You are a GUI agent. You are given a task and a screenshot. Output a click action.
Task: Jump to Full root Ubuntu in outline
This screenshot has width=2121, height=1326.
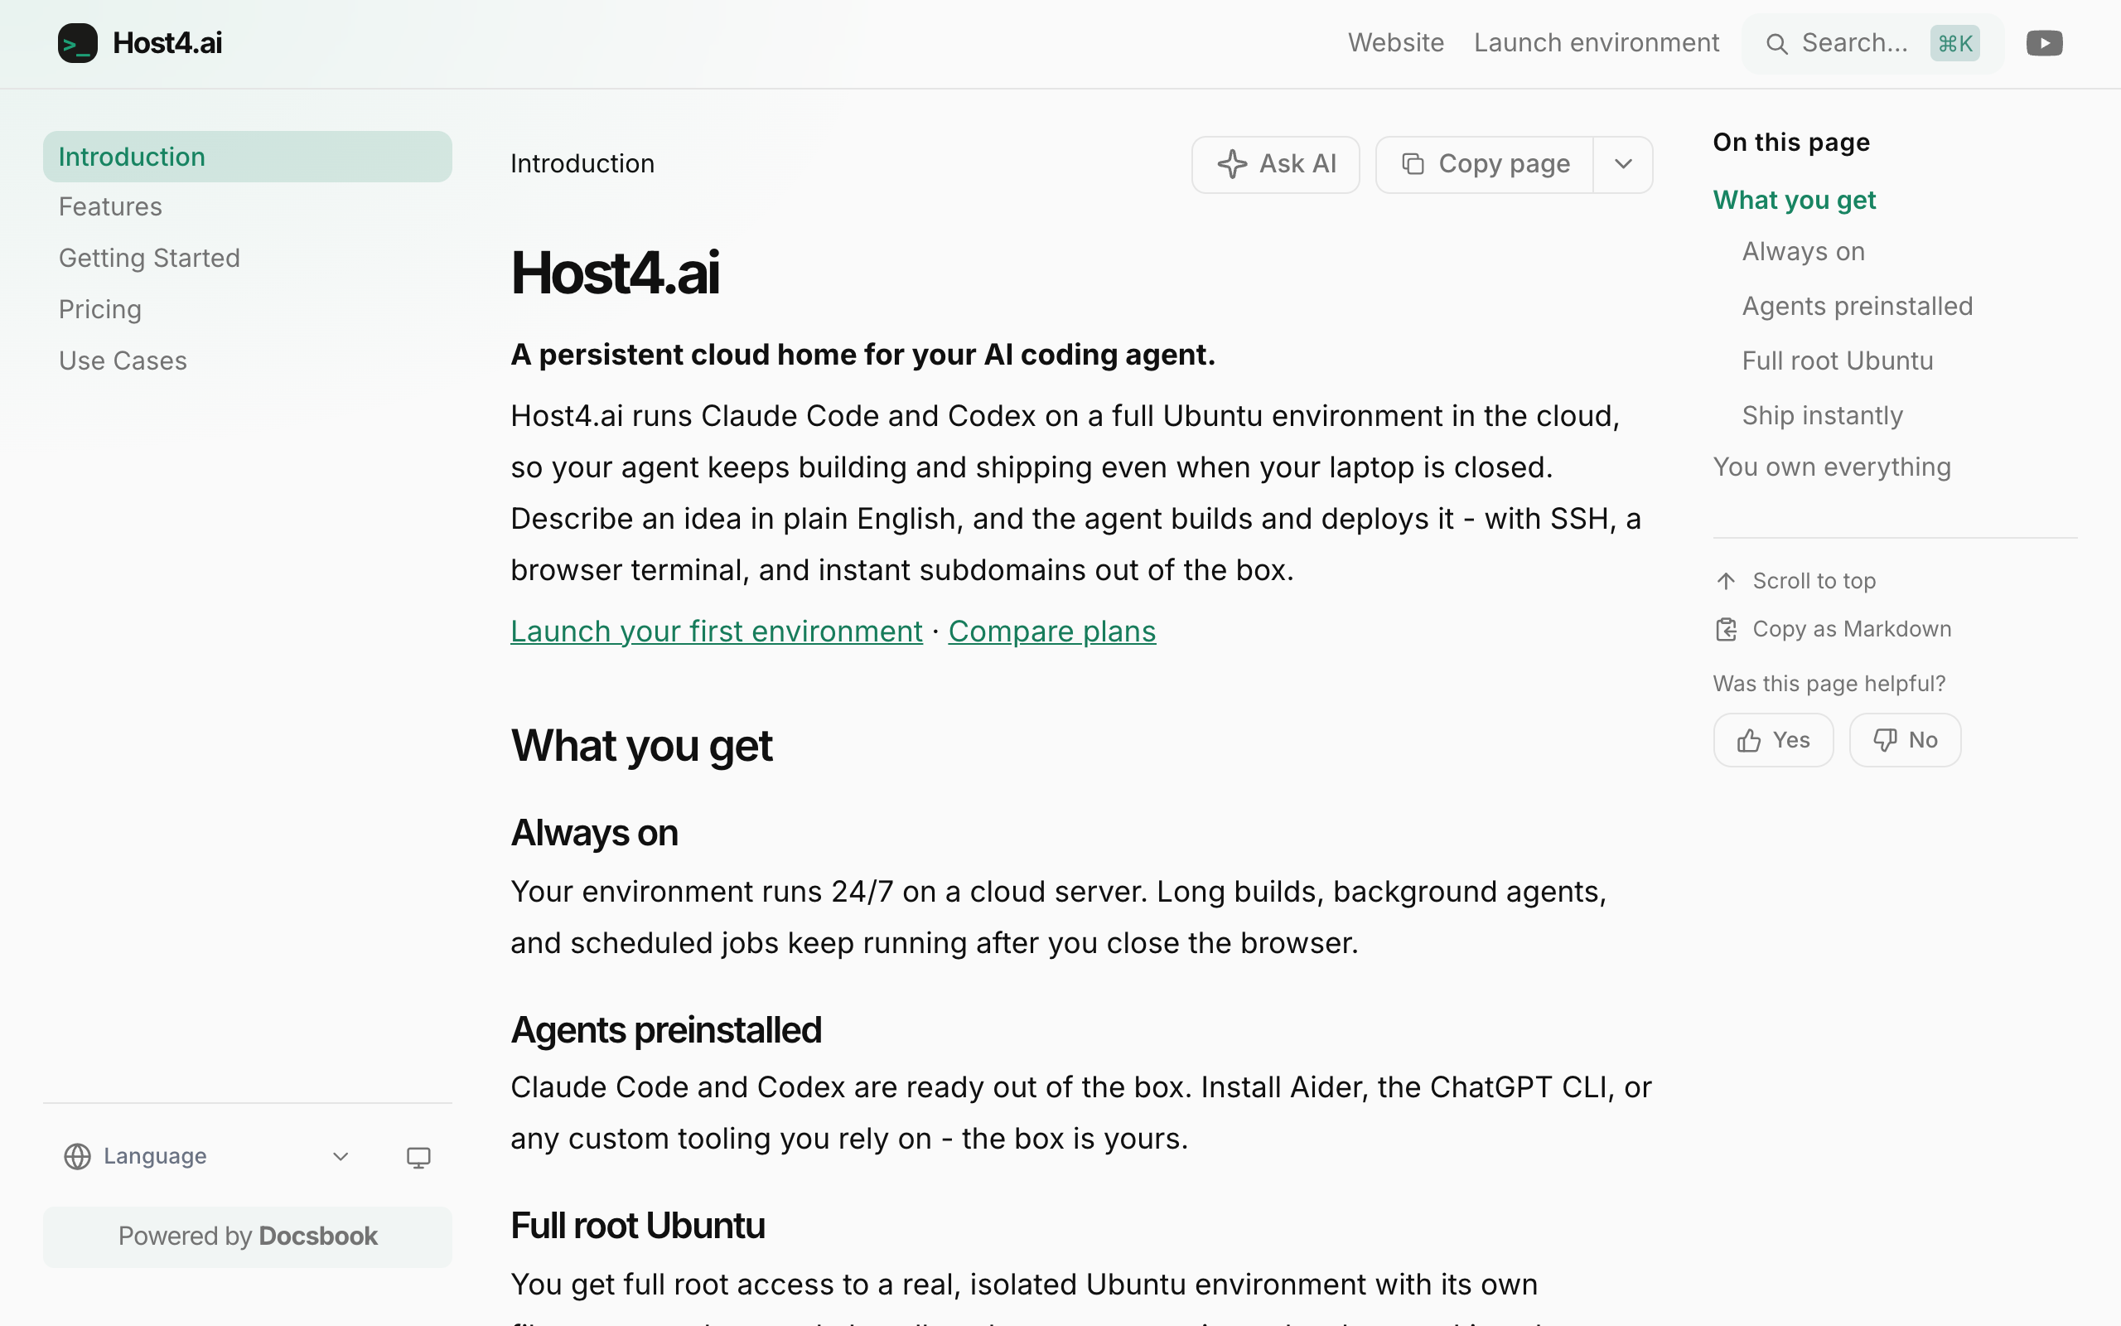pyautogui.click(x=1837, y=361)
